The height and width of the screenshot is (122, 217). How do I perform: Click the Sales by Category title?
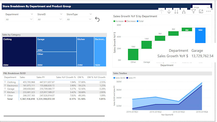click(11, 35)
